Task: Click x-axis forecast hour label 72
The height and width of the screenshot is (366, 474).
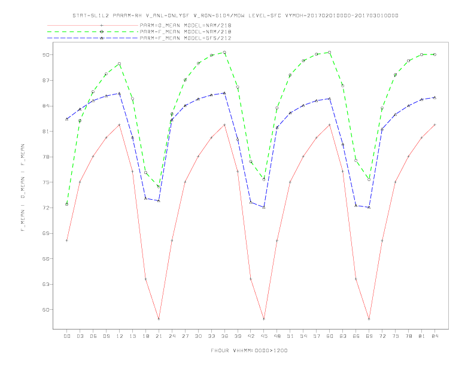Action: click(382, 336)
